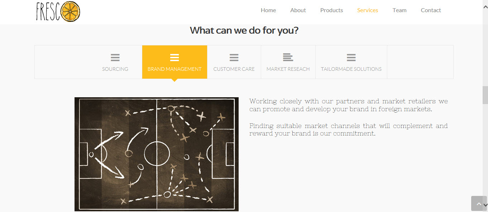Click the Brand Management lines icon
The width and height of the screenshot is (488, 212).
174,58
